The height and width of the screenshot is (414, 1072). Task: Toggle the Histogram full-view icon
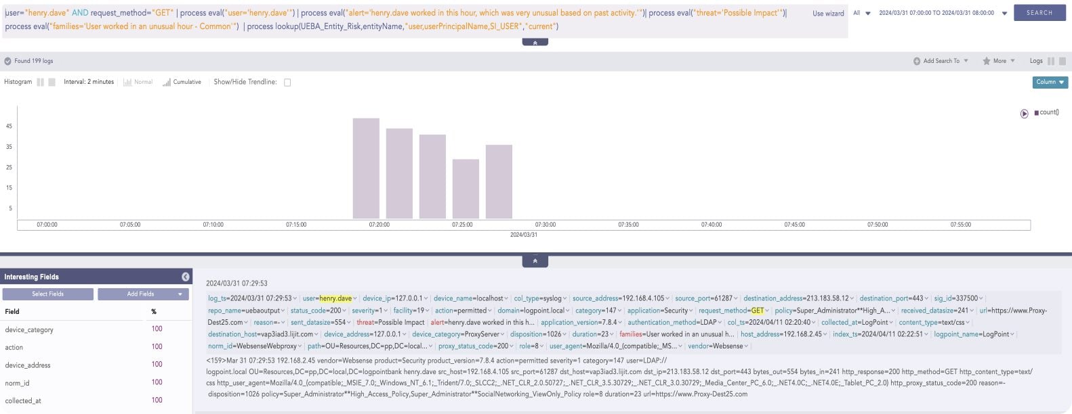coord(51,82)
